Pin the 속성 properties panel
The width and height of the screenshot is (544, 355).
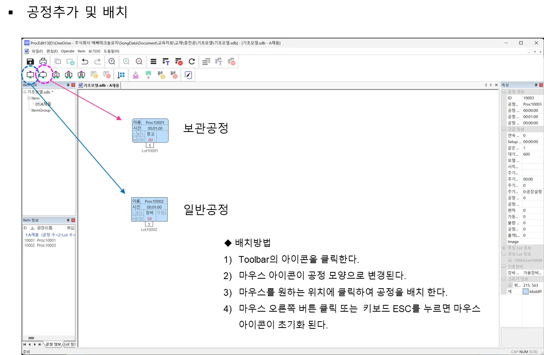click(536, 85)
